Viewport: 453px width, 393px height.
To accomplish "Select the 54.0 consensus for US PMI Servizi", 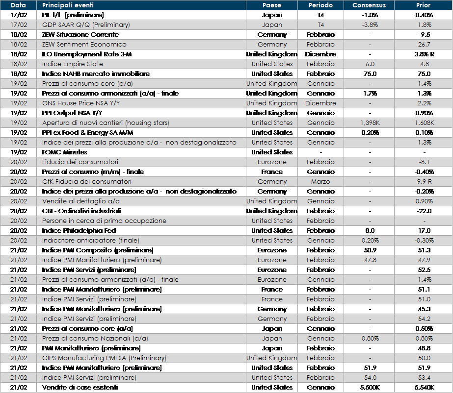I will (370, 377).
